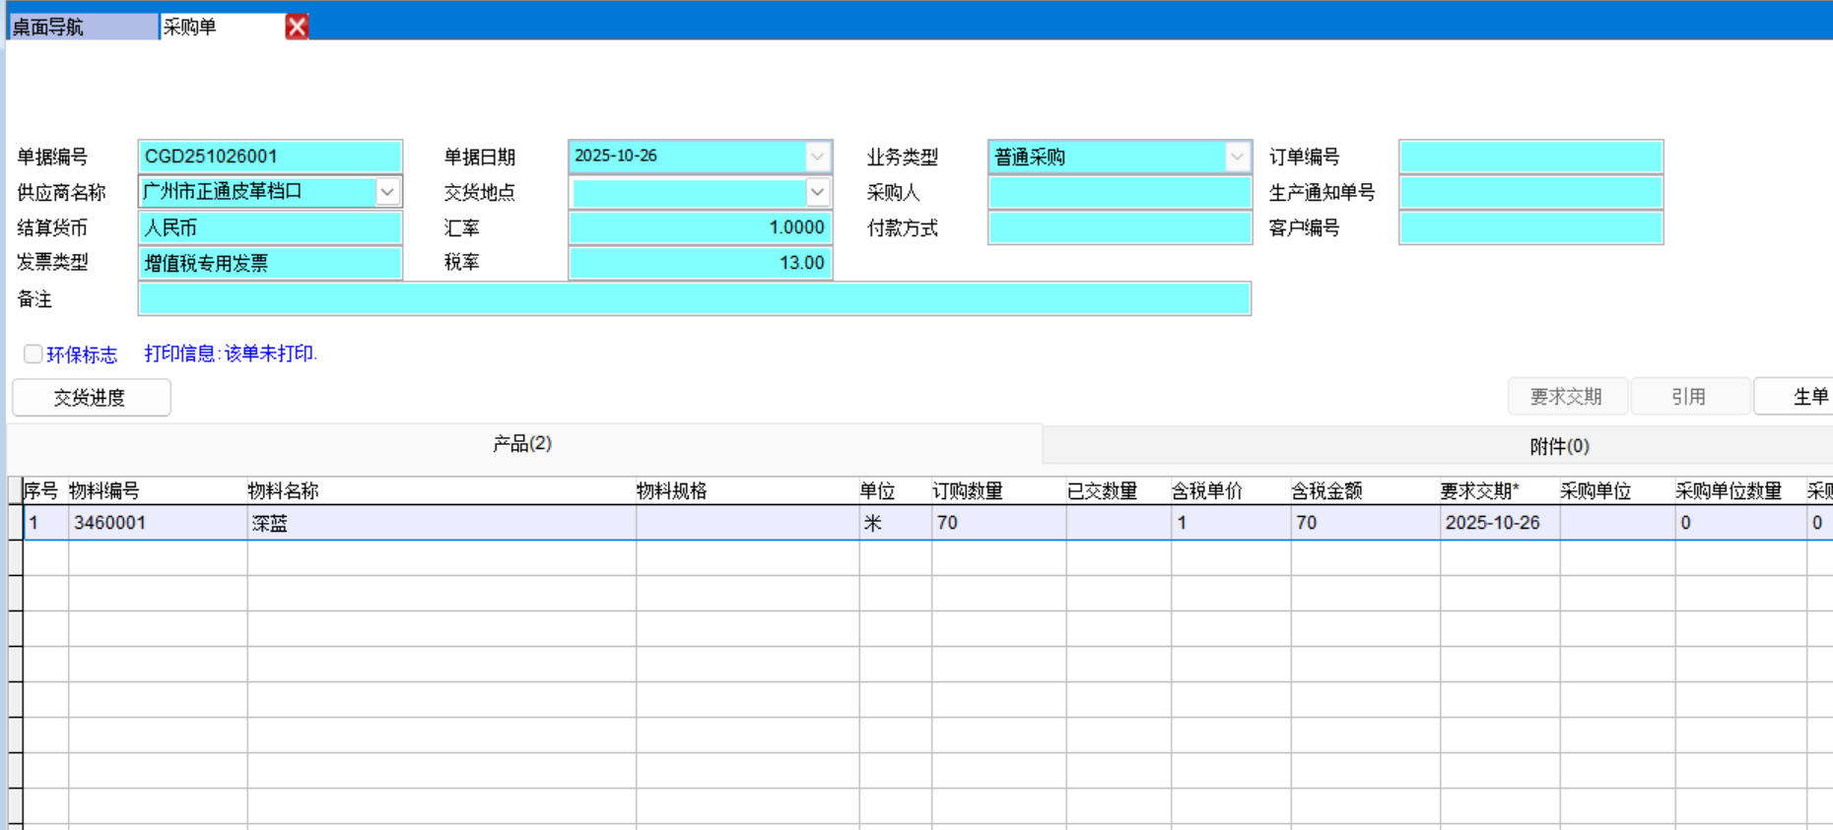Viewport: 1833px width, 830px height.
Task: Focus the 采购人 input field
Action: pos(1120,192)
